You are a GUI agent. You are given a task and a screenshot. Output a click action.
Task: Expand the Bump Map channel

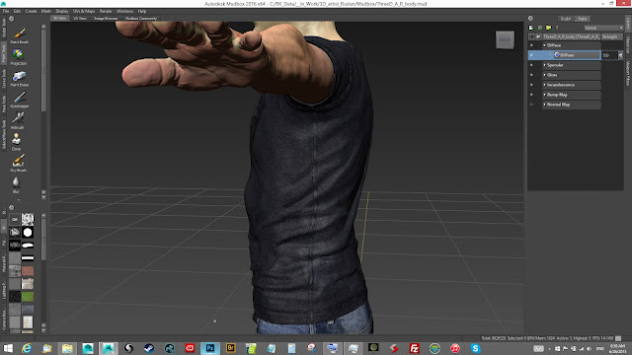pos(544,95)
